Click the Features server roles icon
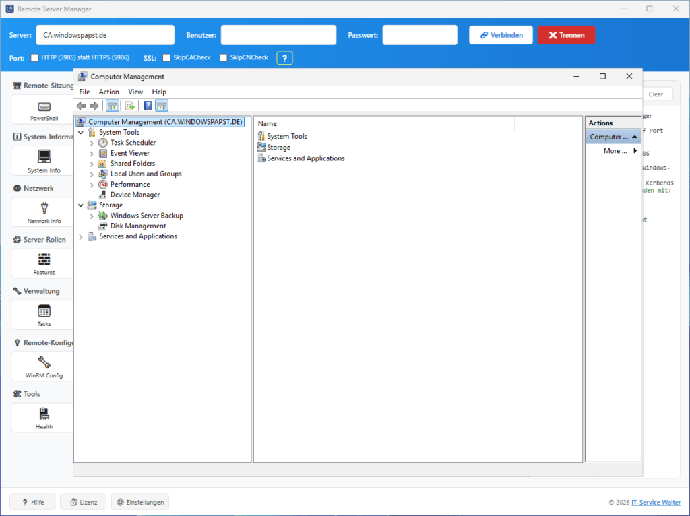This screenshot has width=690, height=516. point(43,263)
